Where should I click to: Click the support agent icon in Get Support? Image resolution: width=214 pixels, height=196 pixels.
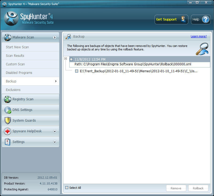point(183,19)
